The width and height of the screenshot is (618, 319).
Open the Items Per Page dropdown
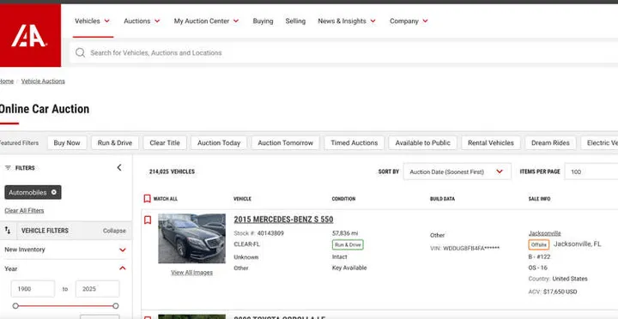pyautogui.click(x=591, y=172)
